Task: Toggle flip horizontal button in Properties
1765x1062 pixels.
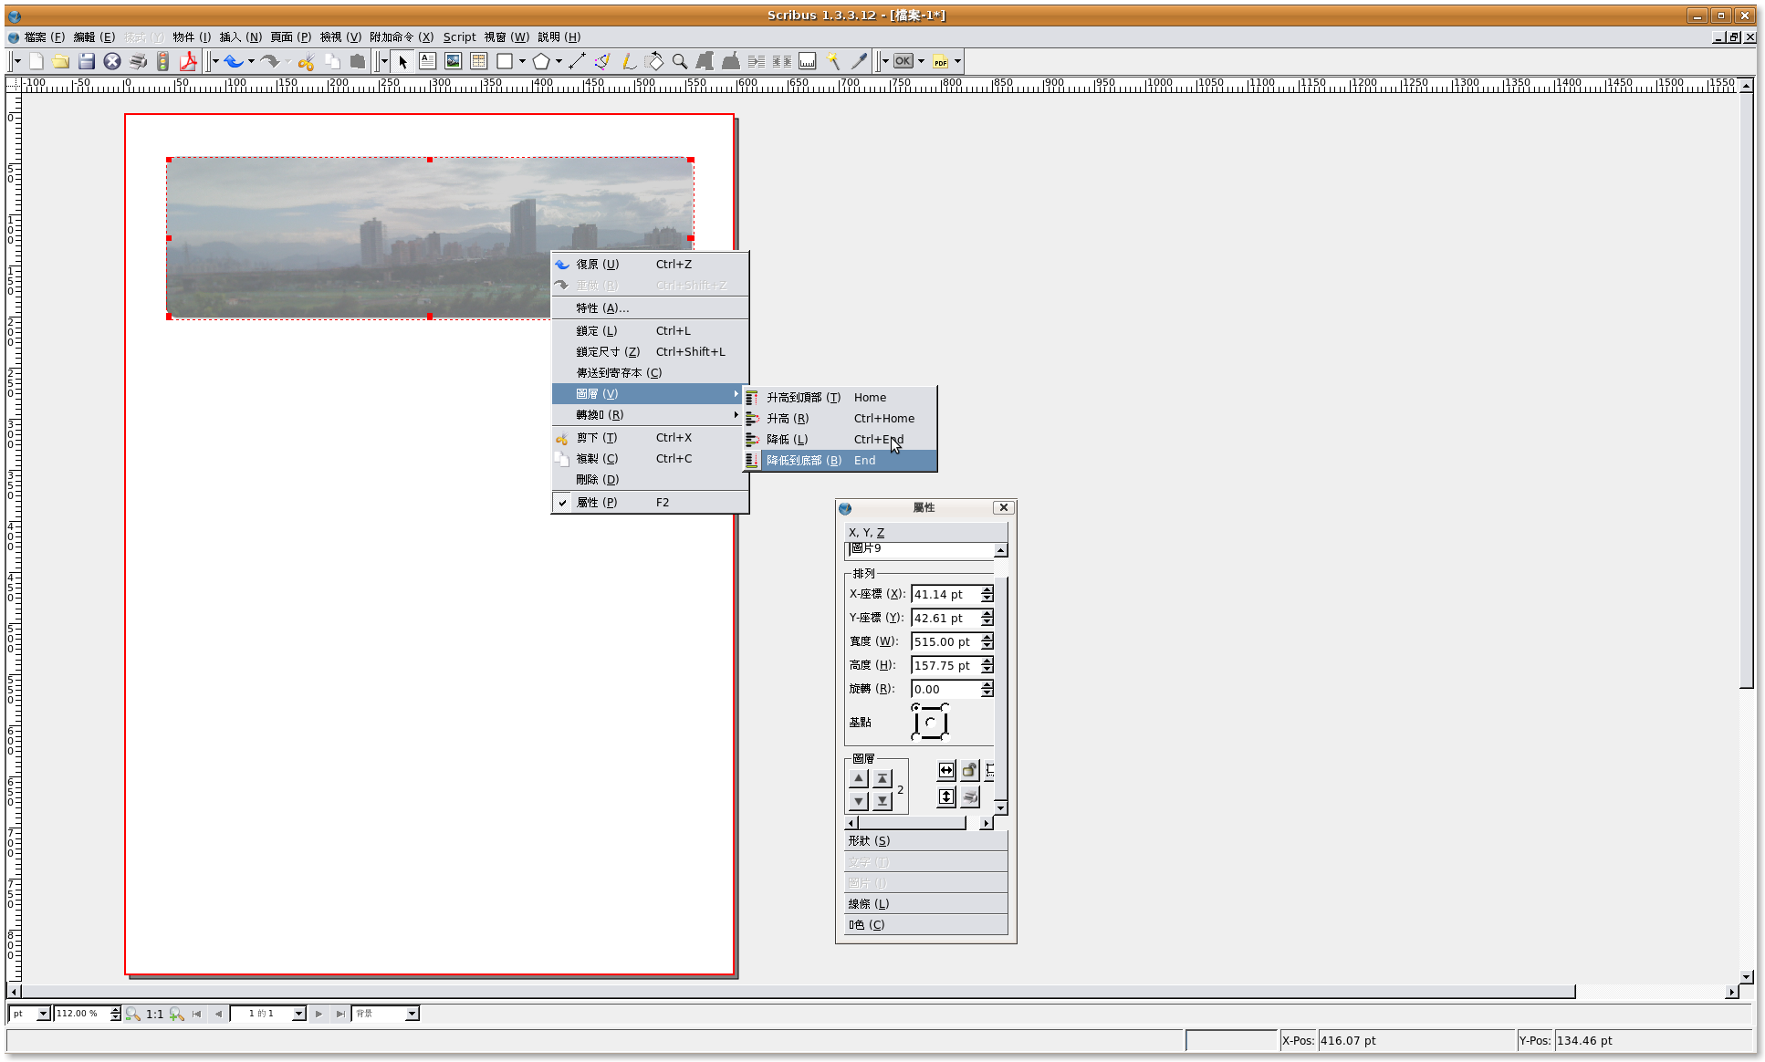Action: coord(946,770)
